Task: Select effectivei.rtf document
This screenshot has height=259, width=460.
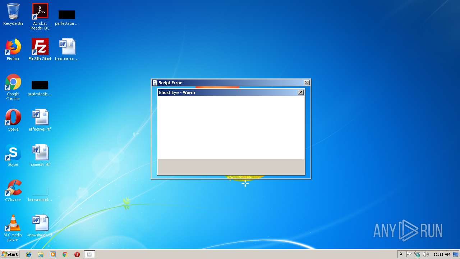Action: [x=40, y=120]
